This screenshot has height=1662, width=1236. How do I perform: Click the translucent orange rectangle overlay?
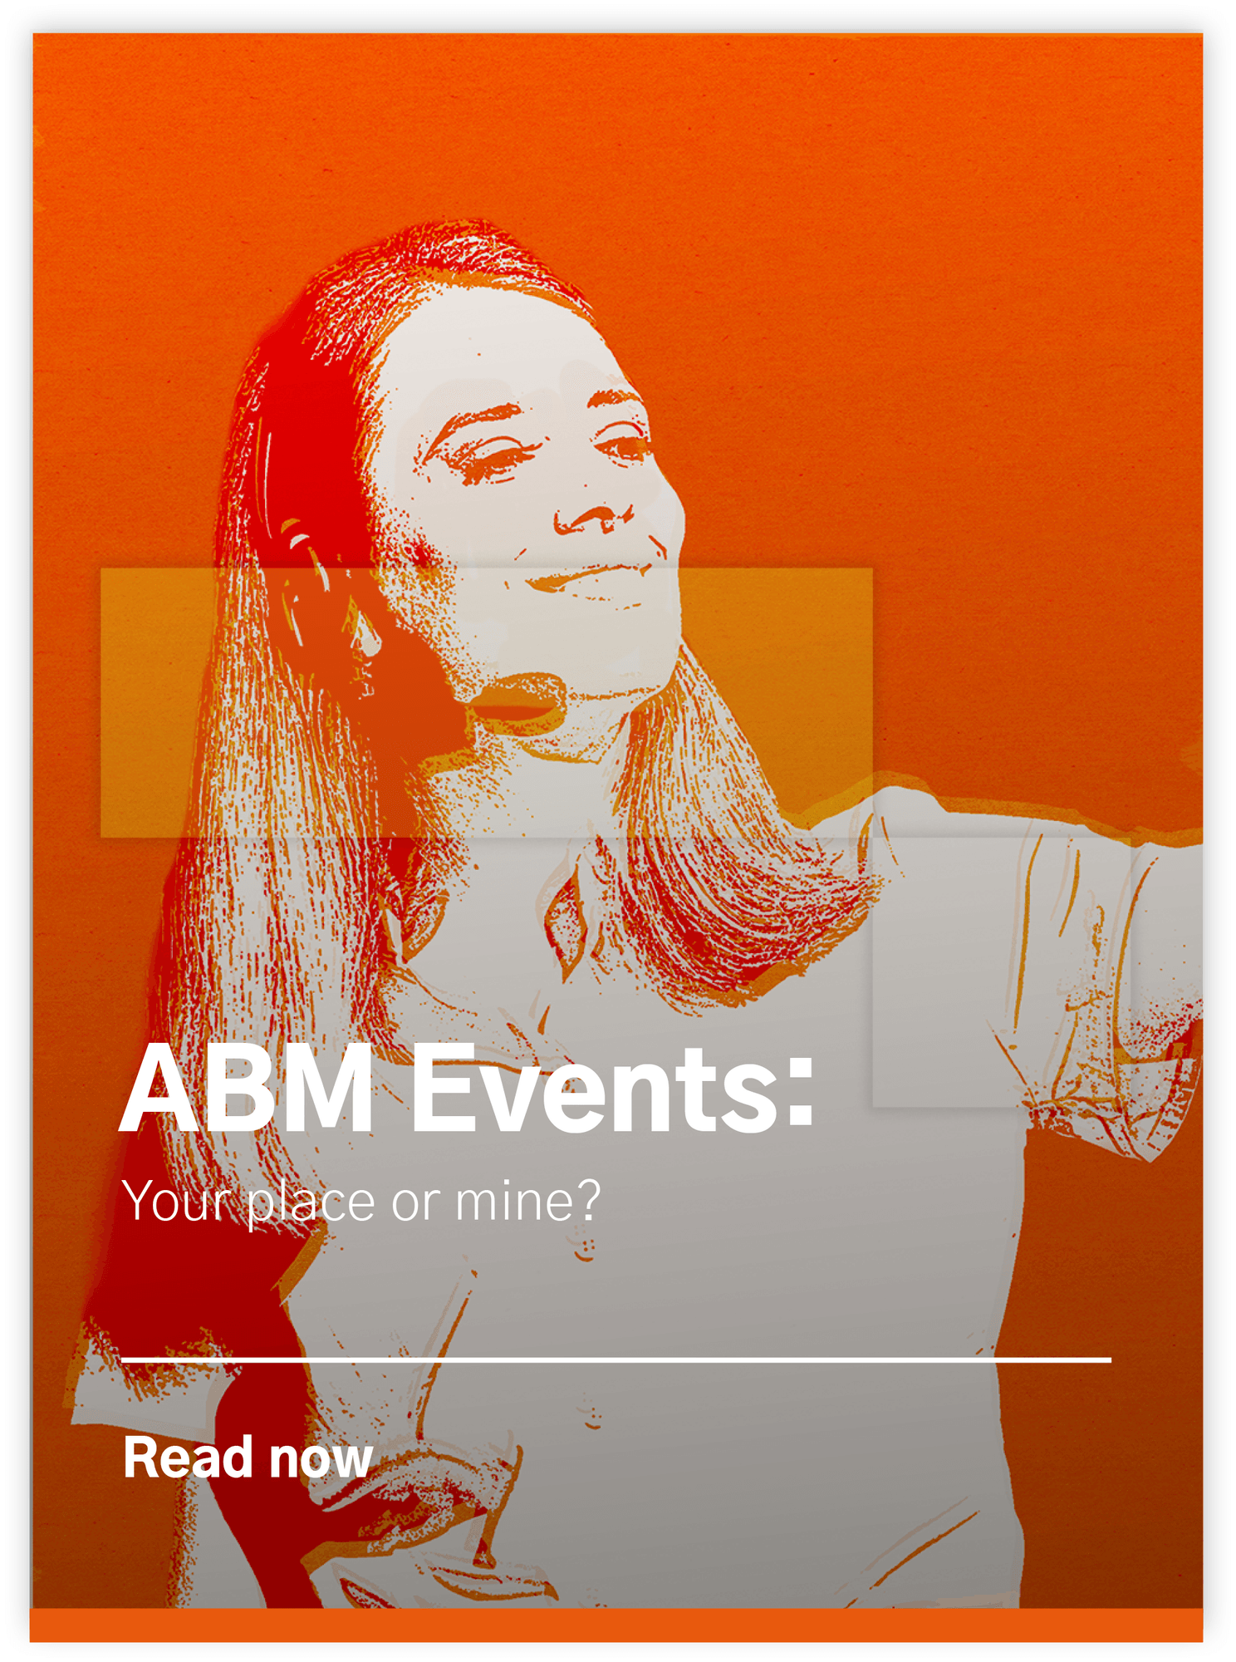pos(486,702)
